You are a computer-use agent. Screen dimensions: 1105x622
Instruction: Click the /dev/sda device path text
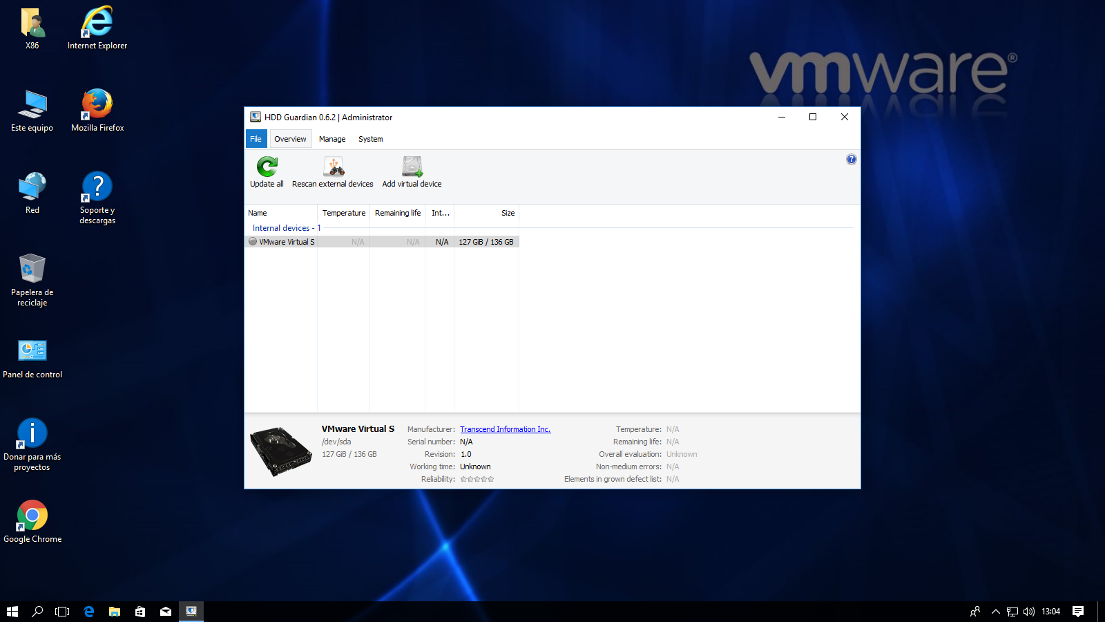[x=336, y=442]
